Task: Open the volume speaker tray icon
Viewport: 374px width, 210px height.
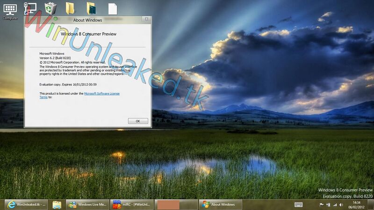Action: click(x=341, y=204)
